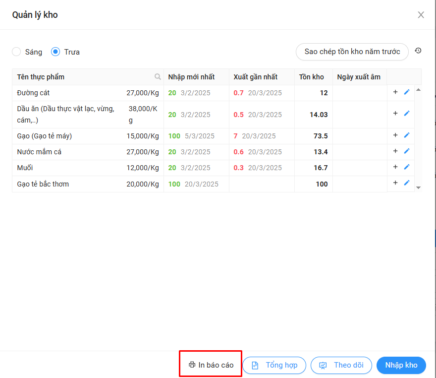Viewport: 436px width, 378px height.
Task: Click the Tồn kho column header
Action: (x=312, y=77)
